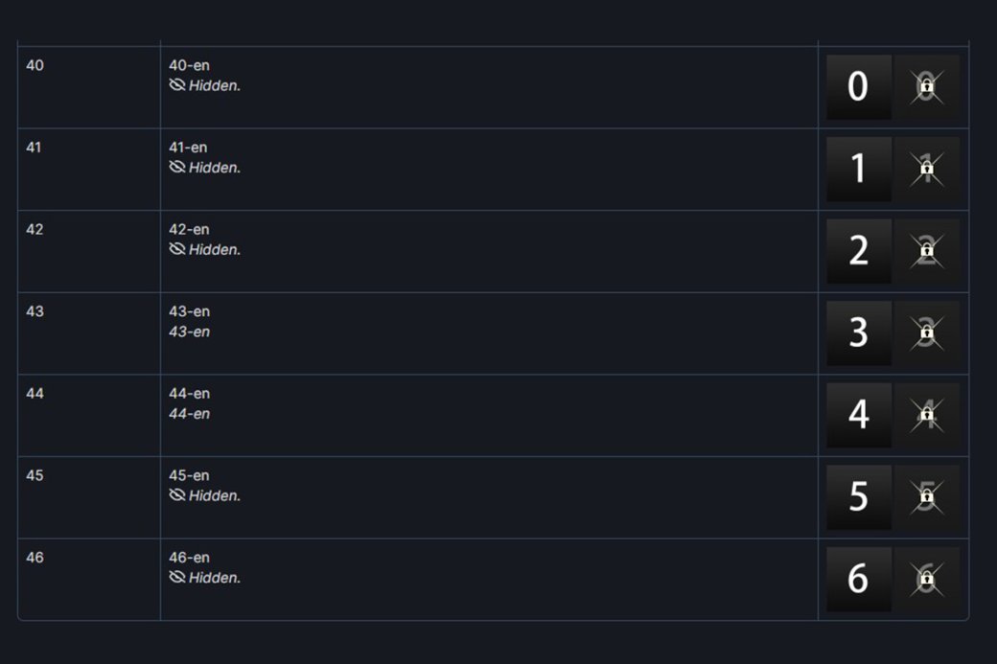Click the locked crossed-out 2 badge
Viewport: 997px width, 664px height.
click(x=926, y=251)
